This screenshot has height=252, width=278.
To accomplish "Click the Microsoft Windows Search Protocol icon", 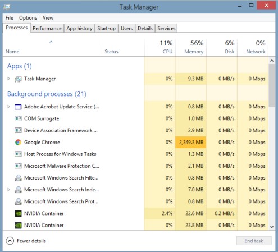I will (18, 201).
